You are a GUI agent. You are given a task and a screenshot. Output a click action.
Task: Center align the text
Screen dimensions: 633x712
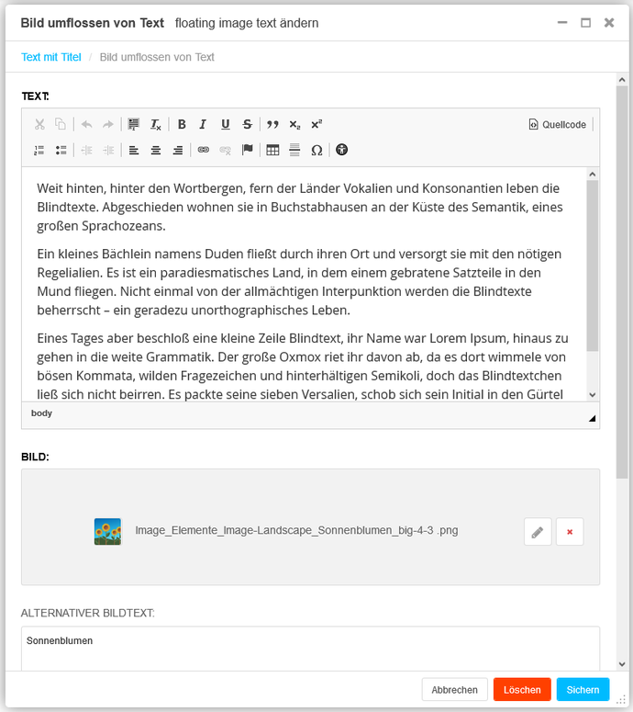pyautogui.click(x=156, y=151)
